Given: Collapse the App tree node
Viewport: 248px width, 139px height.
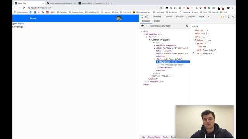Looking at the screenshot, I should point(141,31).
